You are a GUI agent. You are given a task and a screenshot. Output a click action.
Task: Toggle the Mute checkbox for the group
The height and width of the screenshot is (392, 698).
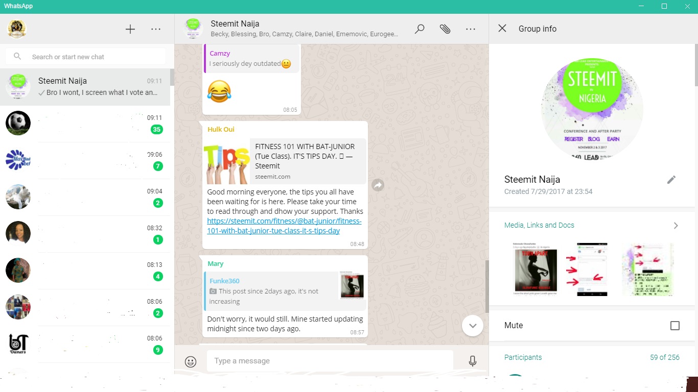tap(675, 326)
